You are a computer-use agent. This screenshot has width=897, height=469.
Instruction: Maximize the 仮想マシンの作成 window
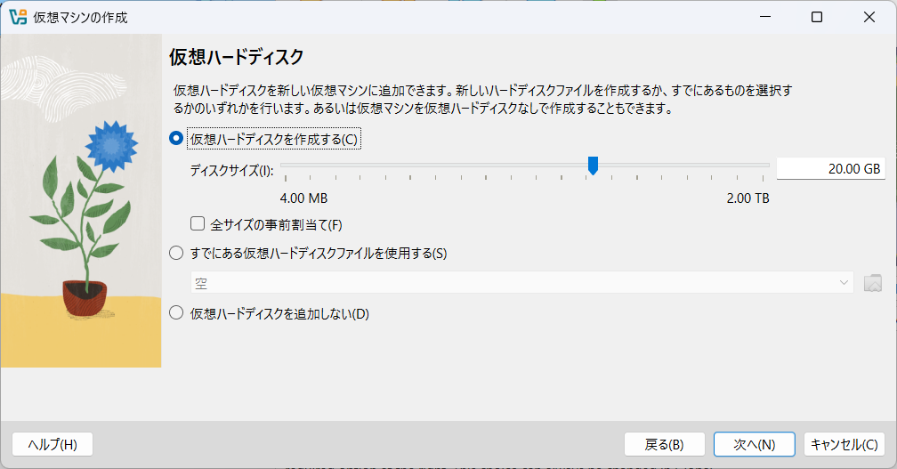pyautogui.click(x=817, y=17)
